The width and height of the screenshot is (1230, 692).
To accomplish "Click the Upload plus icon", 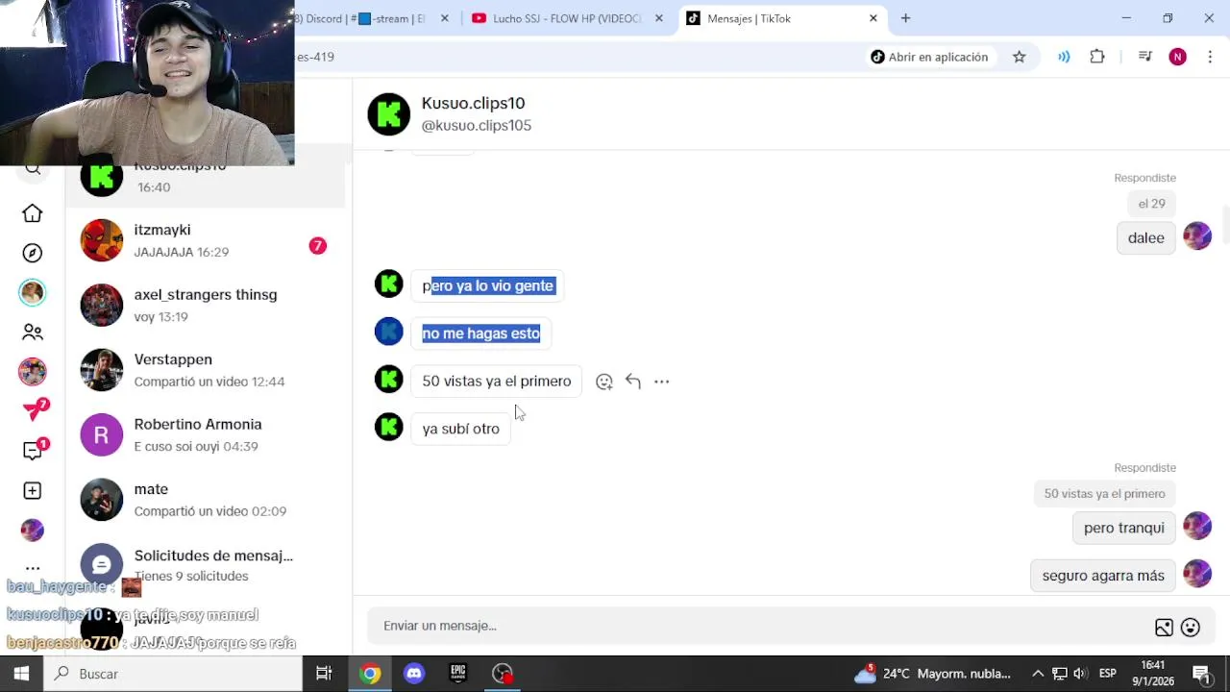I will 33,490.
